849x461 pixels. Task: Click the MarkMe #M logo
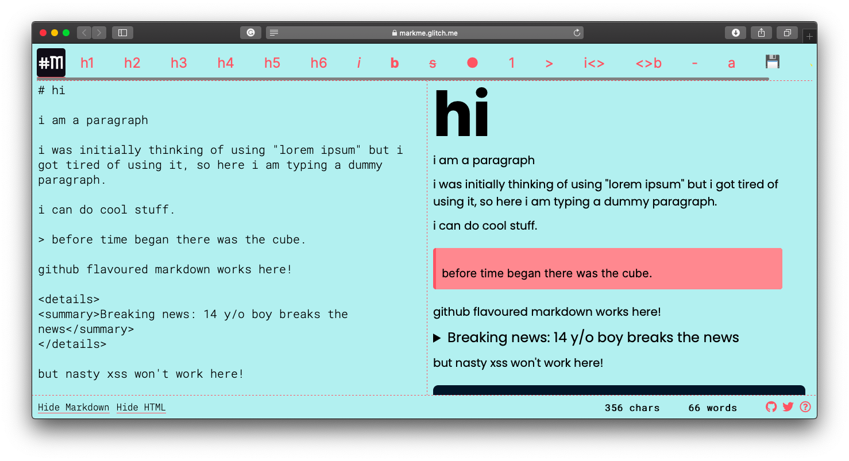click(x=51, y=63)
